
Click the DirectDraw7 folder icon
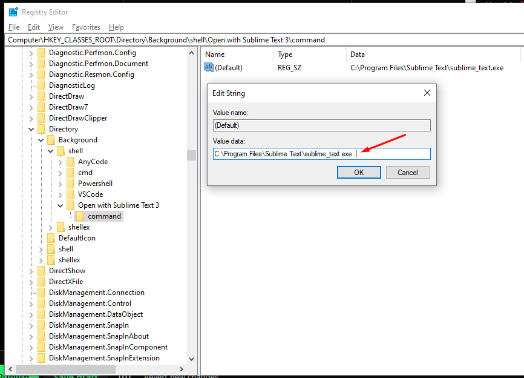(x=41, y=107)
